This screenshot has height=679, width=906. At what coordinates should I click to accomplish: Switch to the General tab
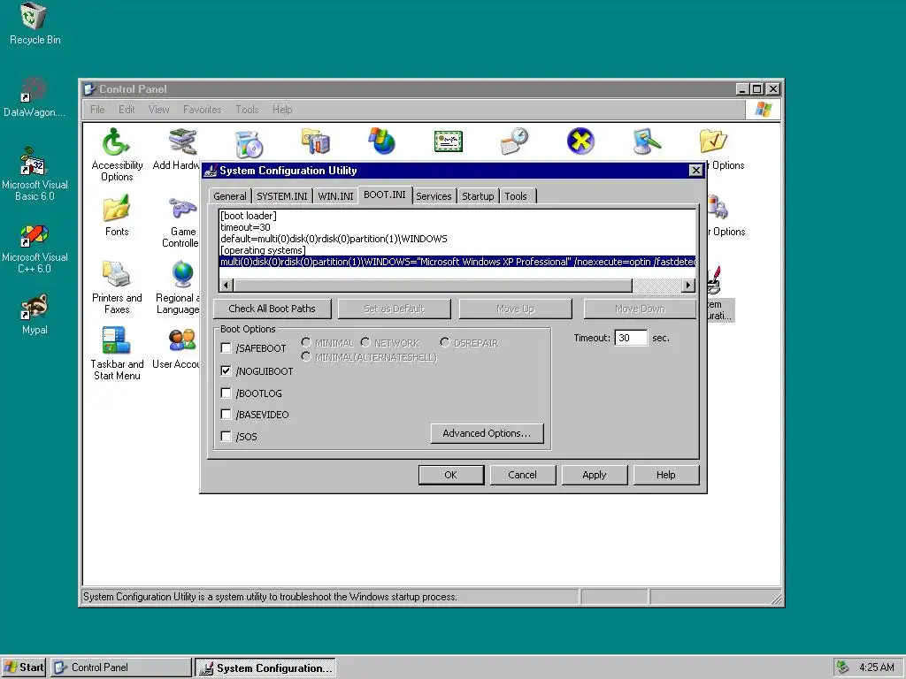pos(230,196)
